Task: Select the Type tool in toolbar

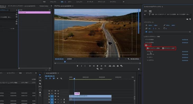Action: click(40, 95)
